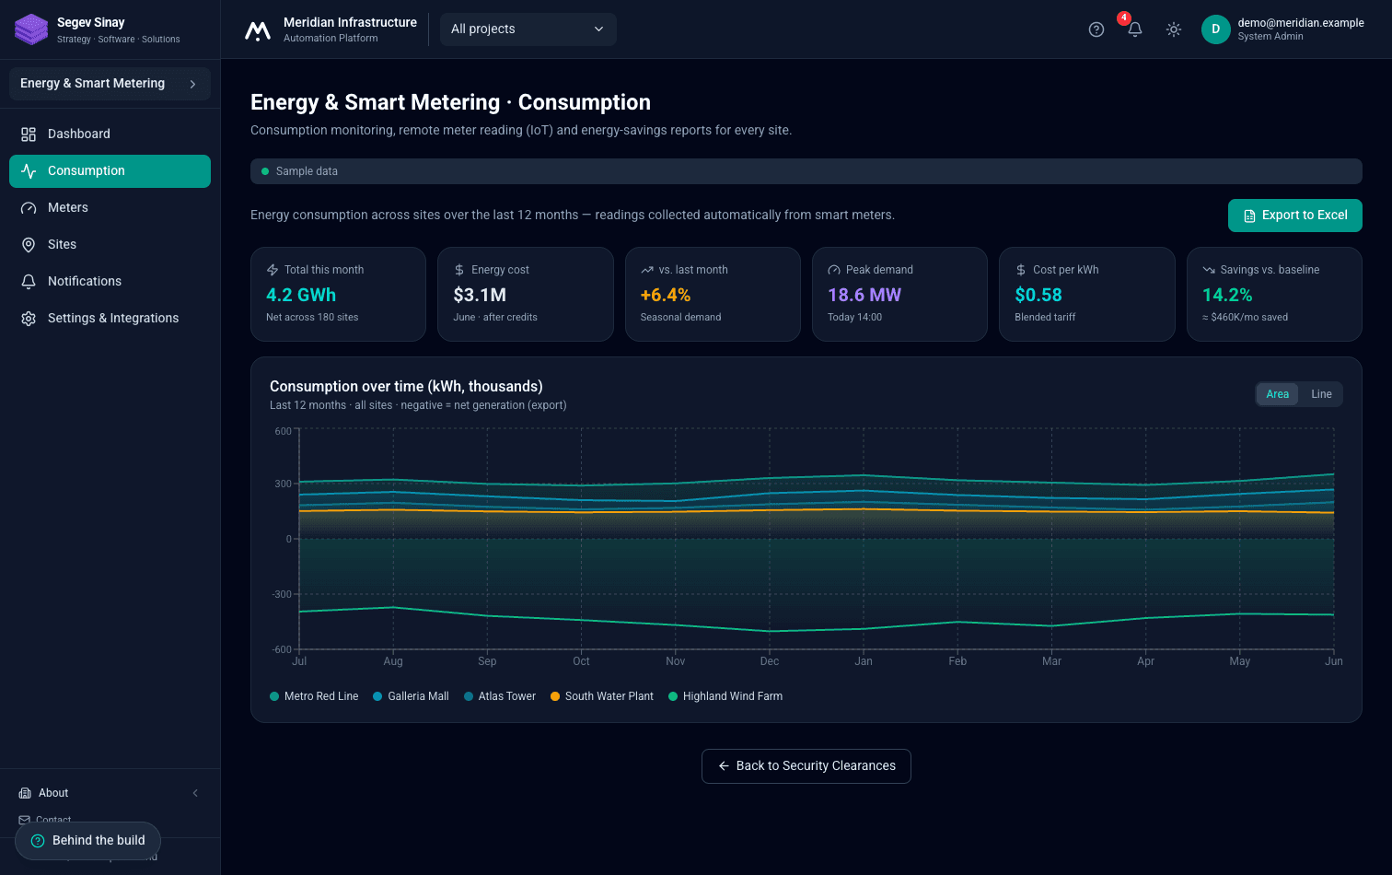1392x875 pixels.
Task: Click the Meters gauge icon in the sidebar
Action: [x=29, y=208]
